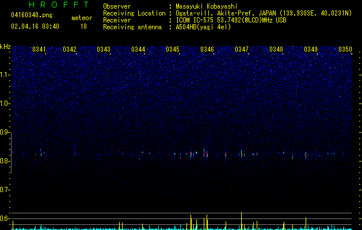362x230 pixels.
Task: Click the date stamp 02.04.16 03:40
Action: pyautogui.click(x=35, y=26)
